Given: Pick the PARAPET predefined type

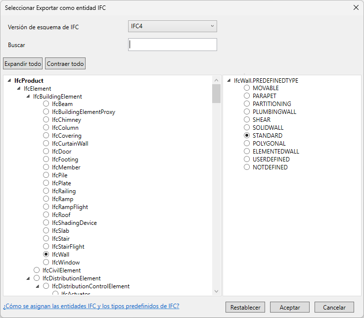Looking at the screenshot, I should [x=247, y=96].
